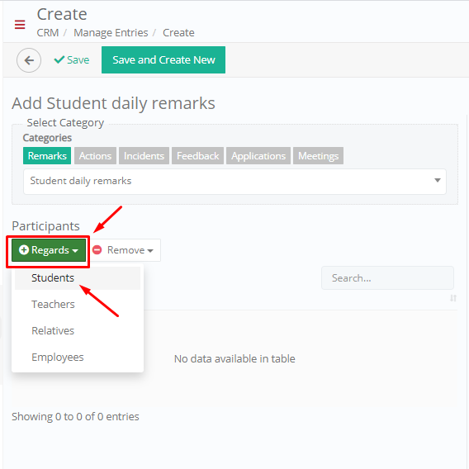This screenshot has height=469, width=469.
Task: Click the column sort arrows icon
Action: pos(453,298)
